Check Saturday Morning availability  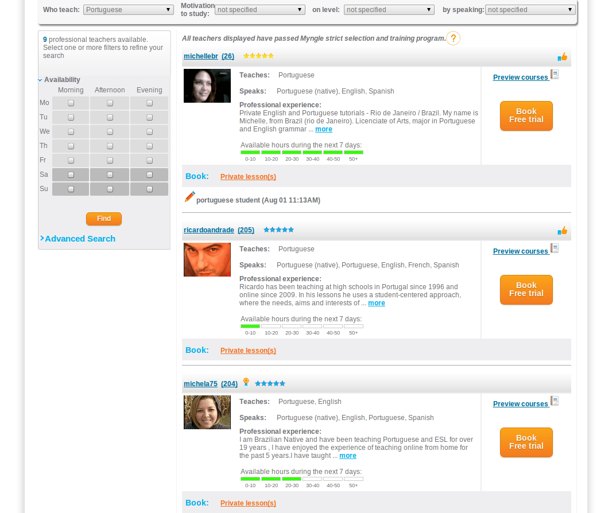coord(71,175)
